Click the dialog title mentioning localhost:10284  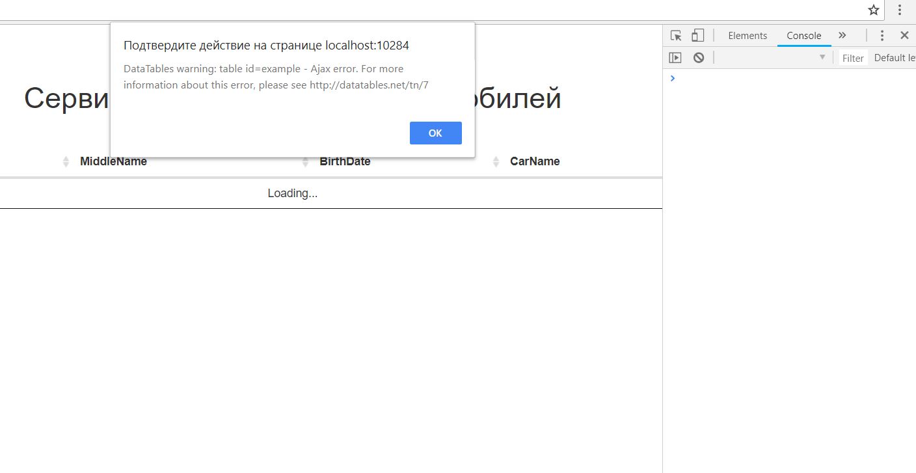[x=266, y=46]
